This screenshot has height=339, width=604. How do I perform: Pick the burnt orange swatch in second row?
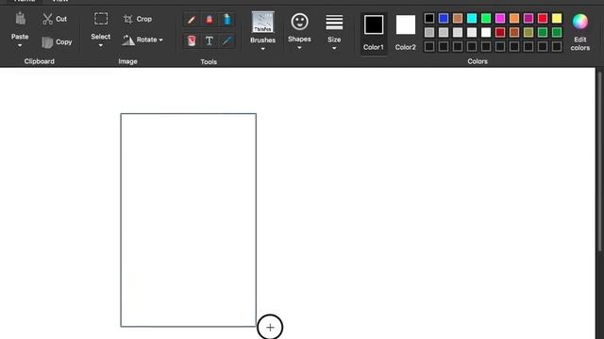click(x=514, y=32)
